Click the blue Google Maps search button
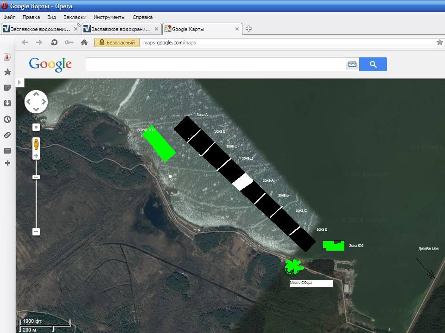The image size is (445, 333). [373, 64]
